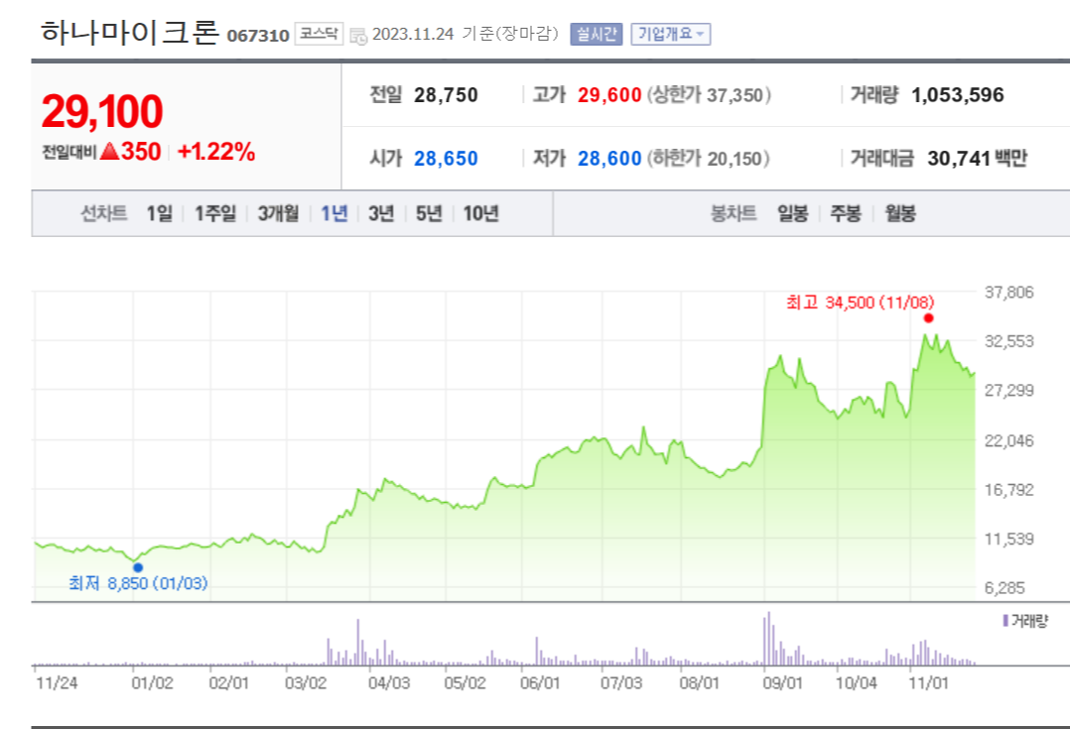Click the 11/01 date axis label

coord(928,683)
